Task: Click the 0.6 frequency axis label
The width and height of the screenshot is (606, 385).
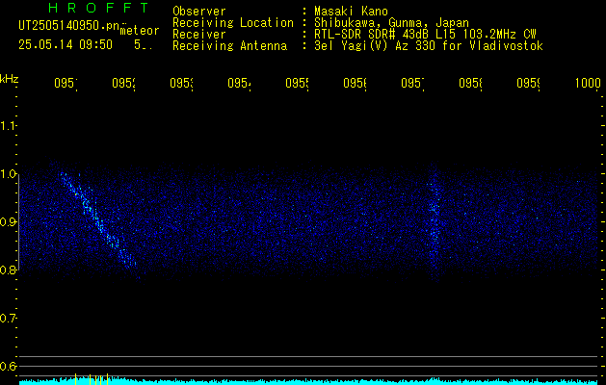Action: pos(8,366)
